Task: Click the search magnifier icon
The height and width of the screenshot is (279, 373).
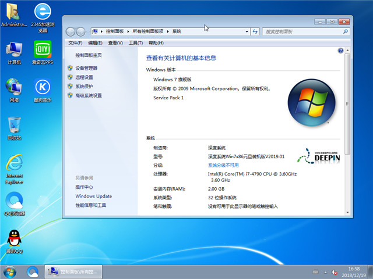Action: pos(346,31)
